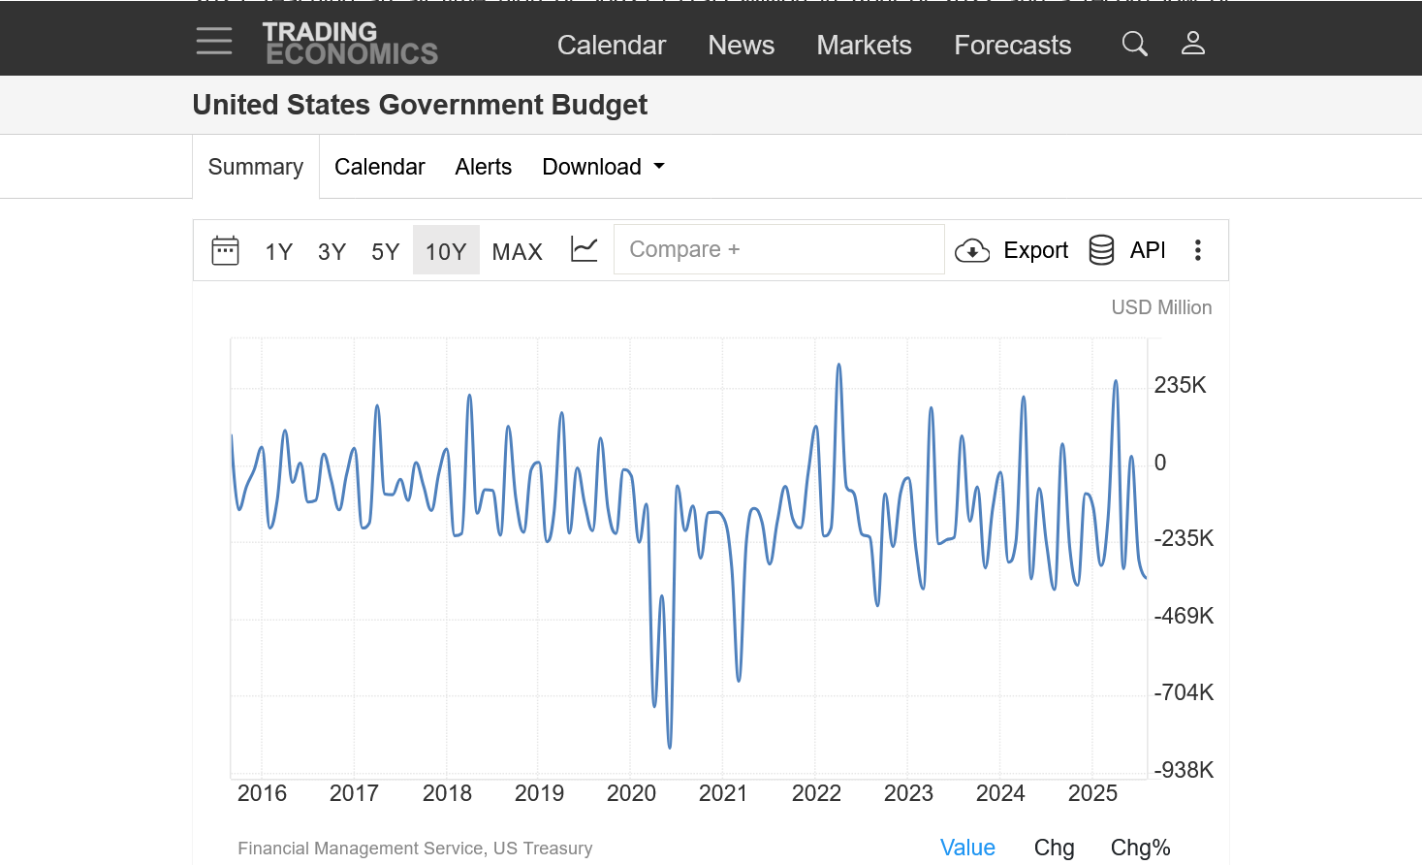Select the MAX time range
This screenshot has width=1422, height=865.
tap(517, 252)
